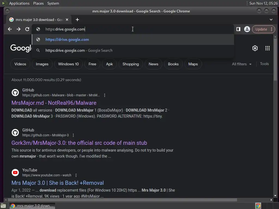
Task: Open the side panel icon
Action: (x=238, y=29)
